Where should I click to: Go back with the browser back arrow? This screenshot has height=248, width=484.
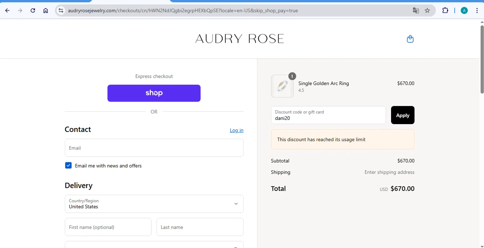click(7, 10)
